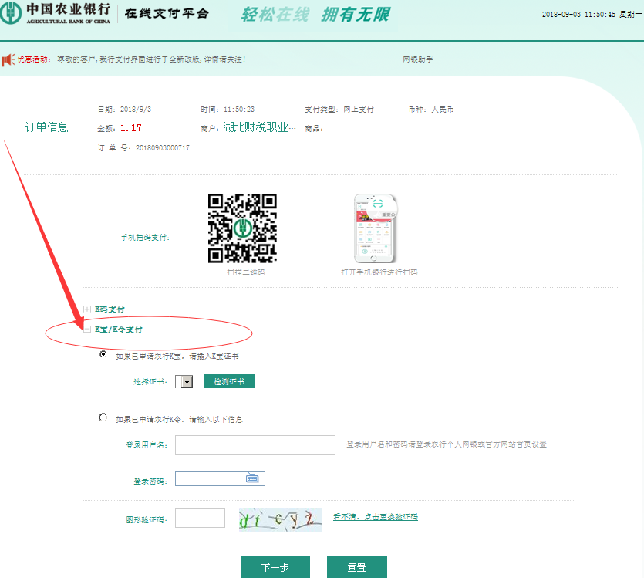Click the date text 2018/9/3
The image size is (644, 578).
(136, 110)
